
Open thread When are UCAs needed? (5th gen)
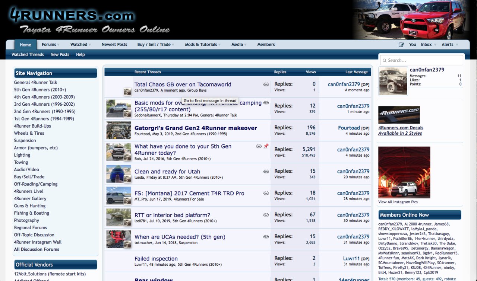180,237
